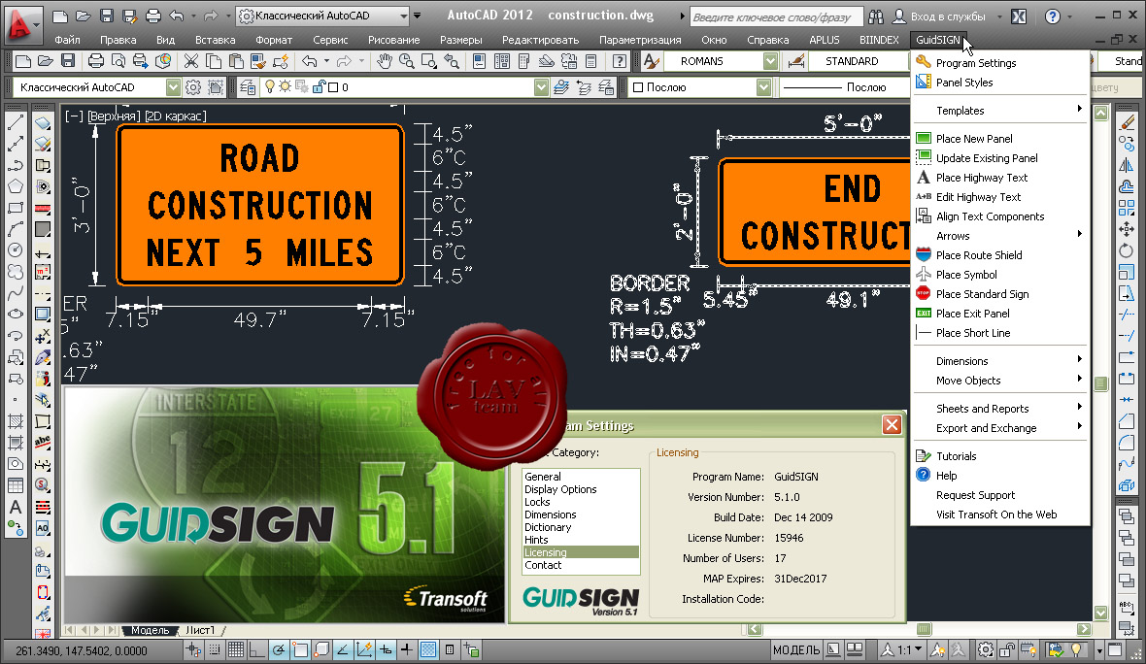Toggle Object Snap in status bar
The height and width of the screenshot is (664, 1146).
pos(300,649)
